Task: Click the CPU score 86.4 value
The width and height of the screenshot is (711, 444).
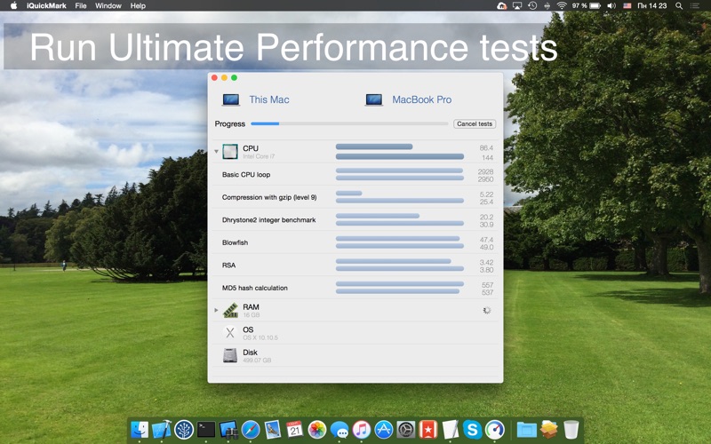Action: click(x=486, y=147)
